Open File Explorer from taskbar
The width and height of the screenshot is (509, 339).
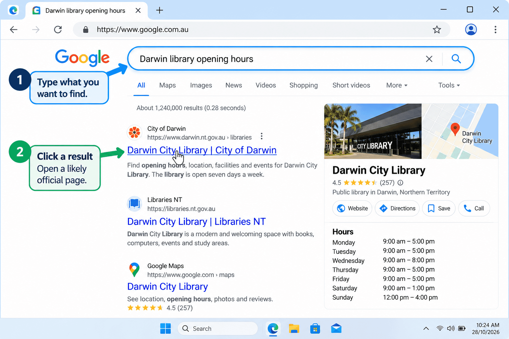pos(294,328)
